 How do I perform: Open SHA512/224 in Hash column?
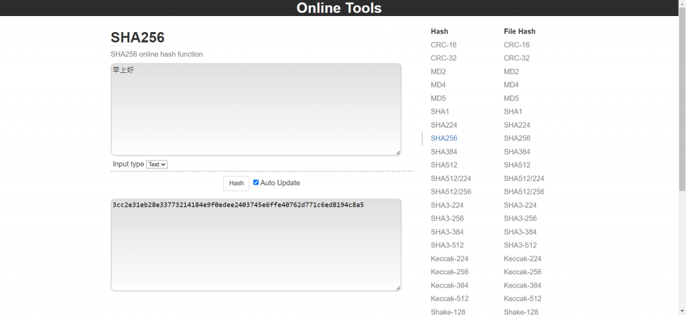(451, 179)
